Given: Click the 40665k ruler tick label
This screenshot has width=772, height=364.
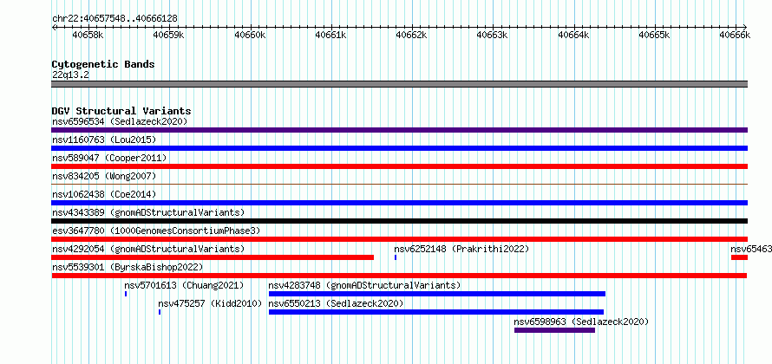Looking at the screenshot, I should click(655, 35).
